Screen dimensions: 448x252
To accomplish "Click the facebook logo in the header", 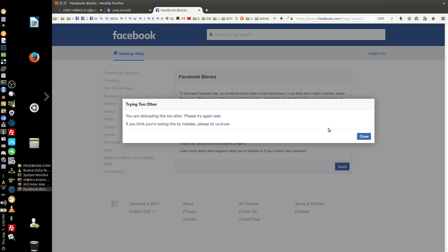I will pos(134,35).
